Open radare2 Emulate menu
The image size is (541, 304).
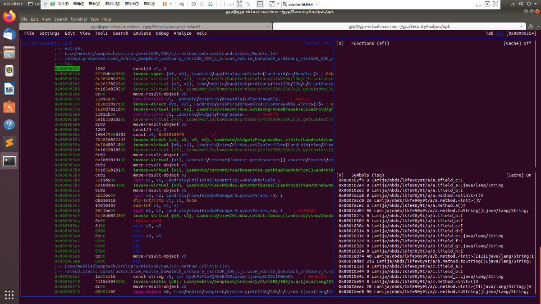[x=142, y=33]
